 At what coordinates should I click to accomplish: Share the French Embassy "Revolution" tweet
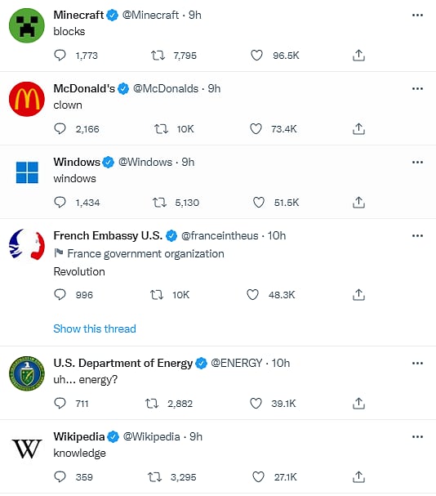tap(358, 295)
